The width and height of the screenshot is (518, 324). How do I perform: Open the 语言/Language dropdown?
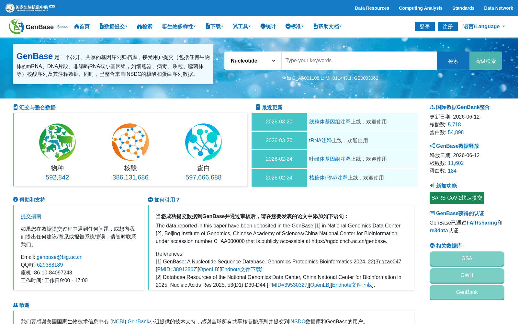click(484, 27)
